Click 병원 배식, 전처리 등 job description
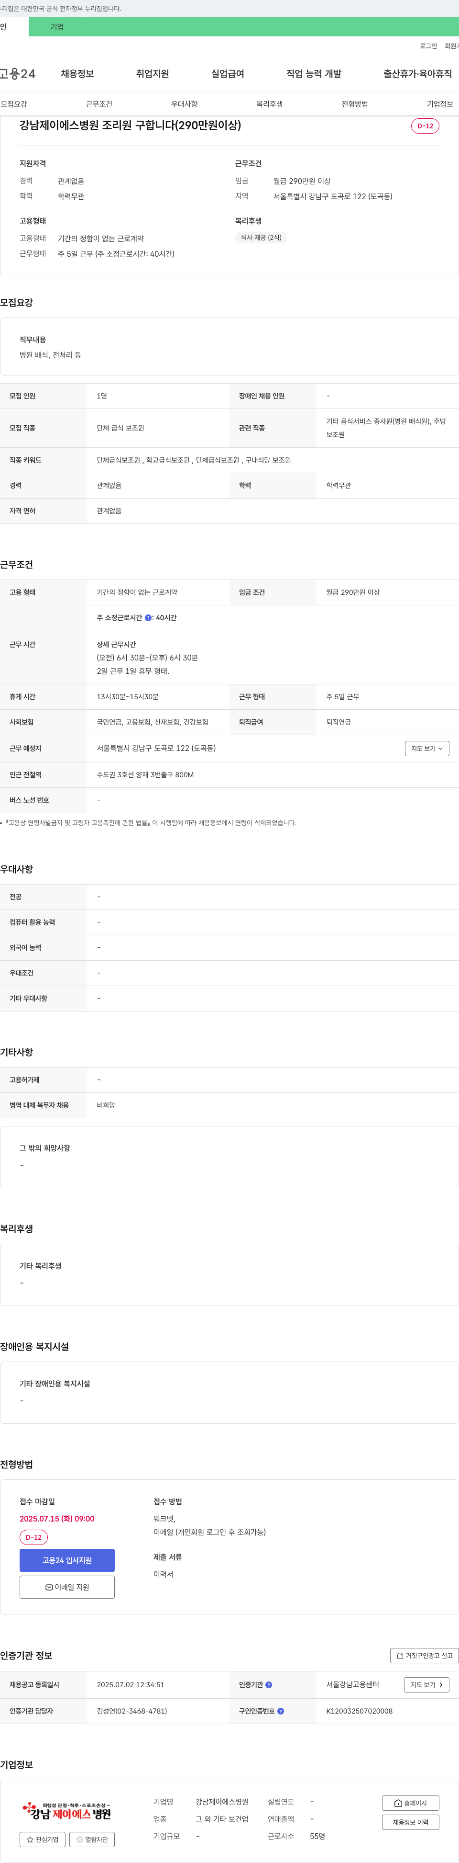This screenshot has height=1863, width=459. (x=51, y=355)
